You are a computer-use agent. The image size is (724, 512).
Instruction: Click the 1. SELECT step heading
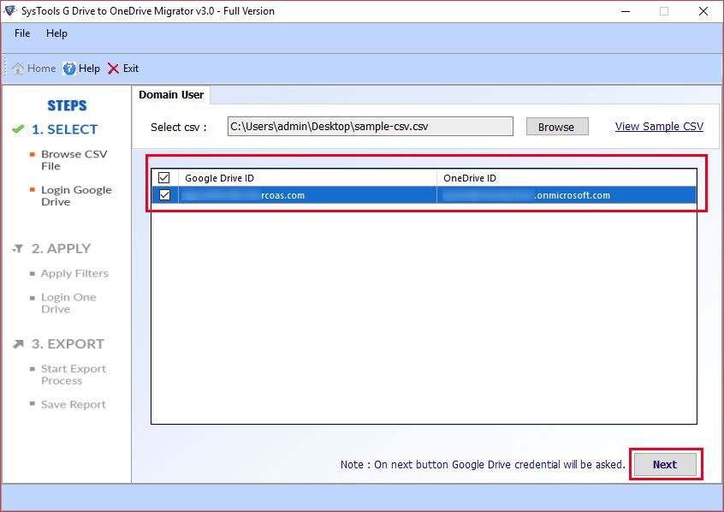pos(65,129)
